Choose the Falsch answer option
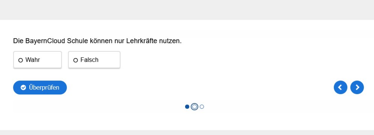374x135 pixels. click(94, 60)
